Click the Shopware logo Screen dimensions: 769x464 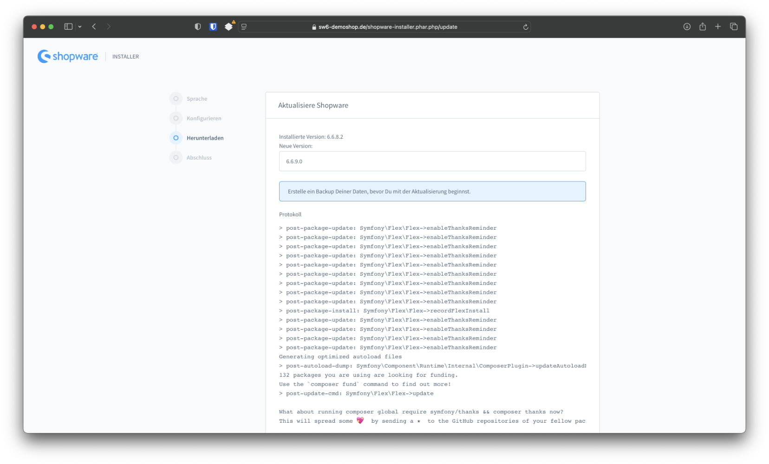(68, 57)
